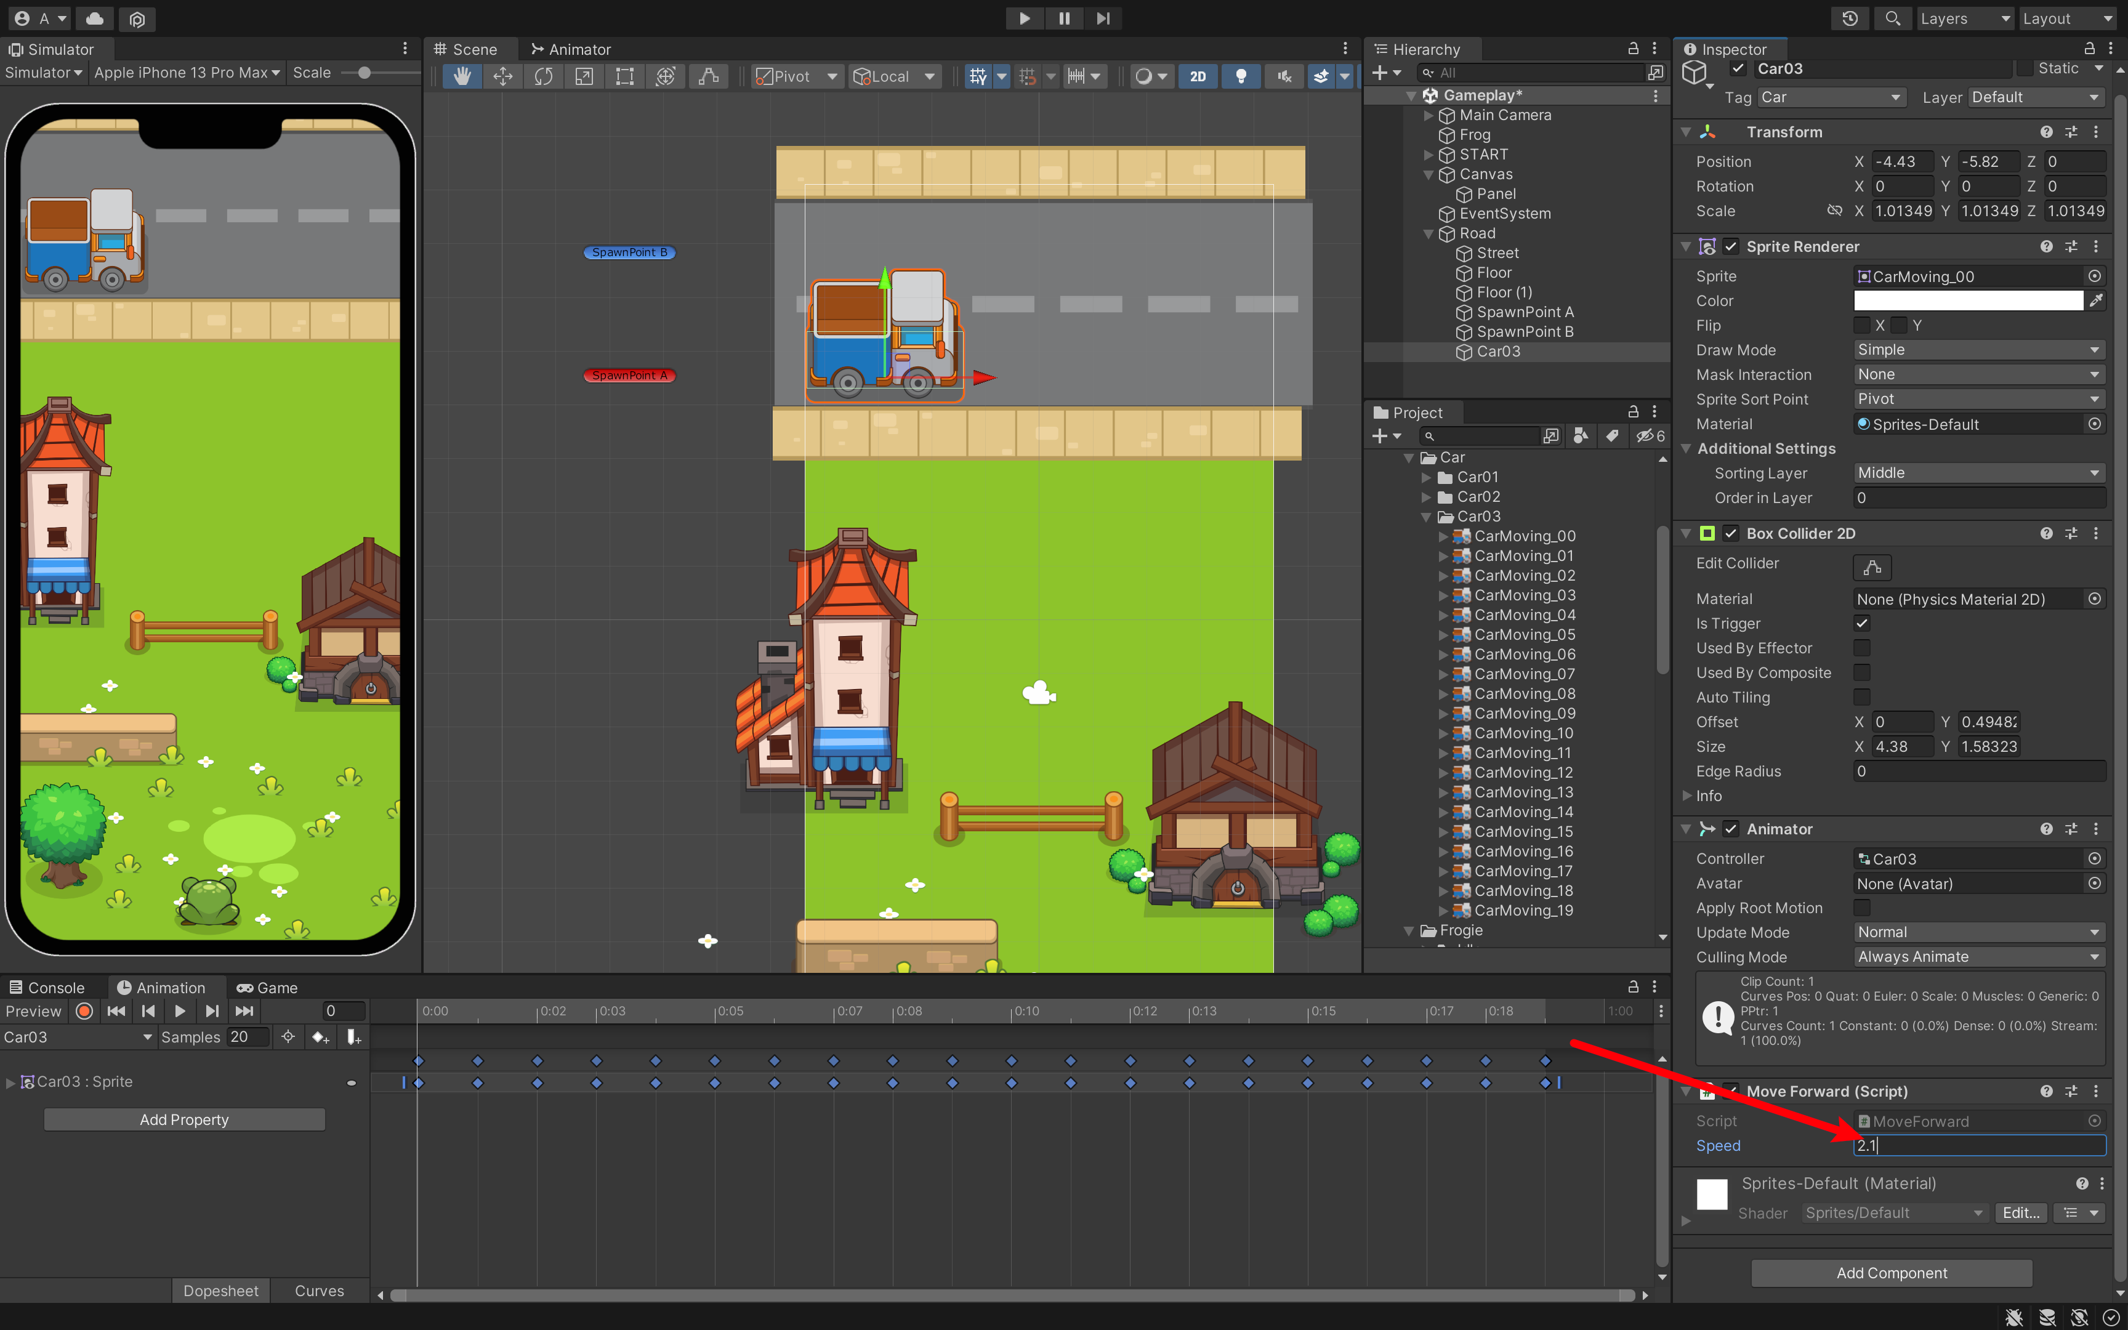Toggle the Is Trigger checkbox

(x=1861, y=624)
